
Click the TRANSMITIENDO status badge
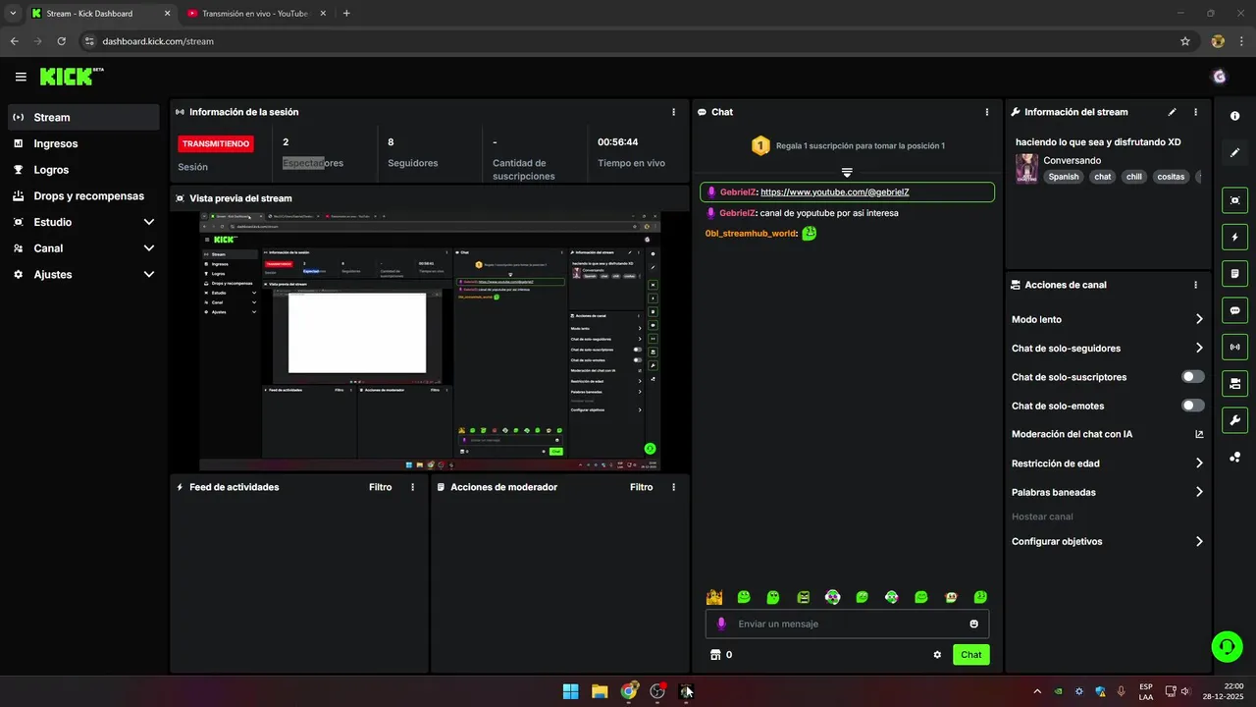tap(215, 143)
